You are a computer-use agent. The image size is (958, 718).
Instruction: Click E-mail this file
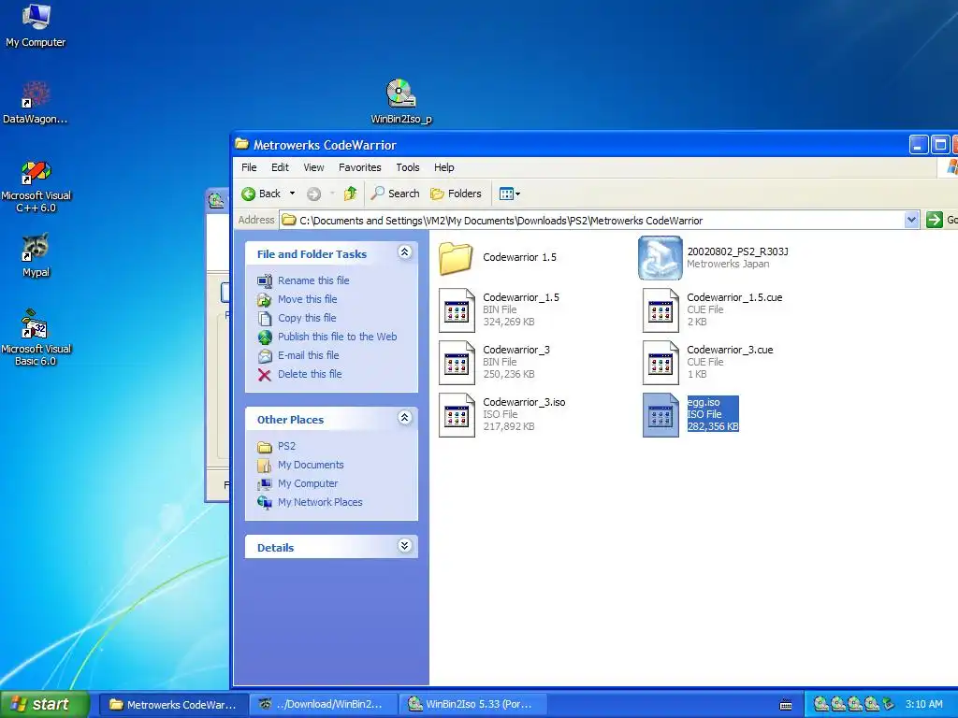308,355
